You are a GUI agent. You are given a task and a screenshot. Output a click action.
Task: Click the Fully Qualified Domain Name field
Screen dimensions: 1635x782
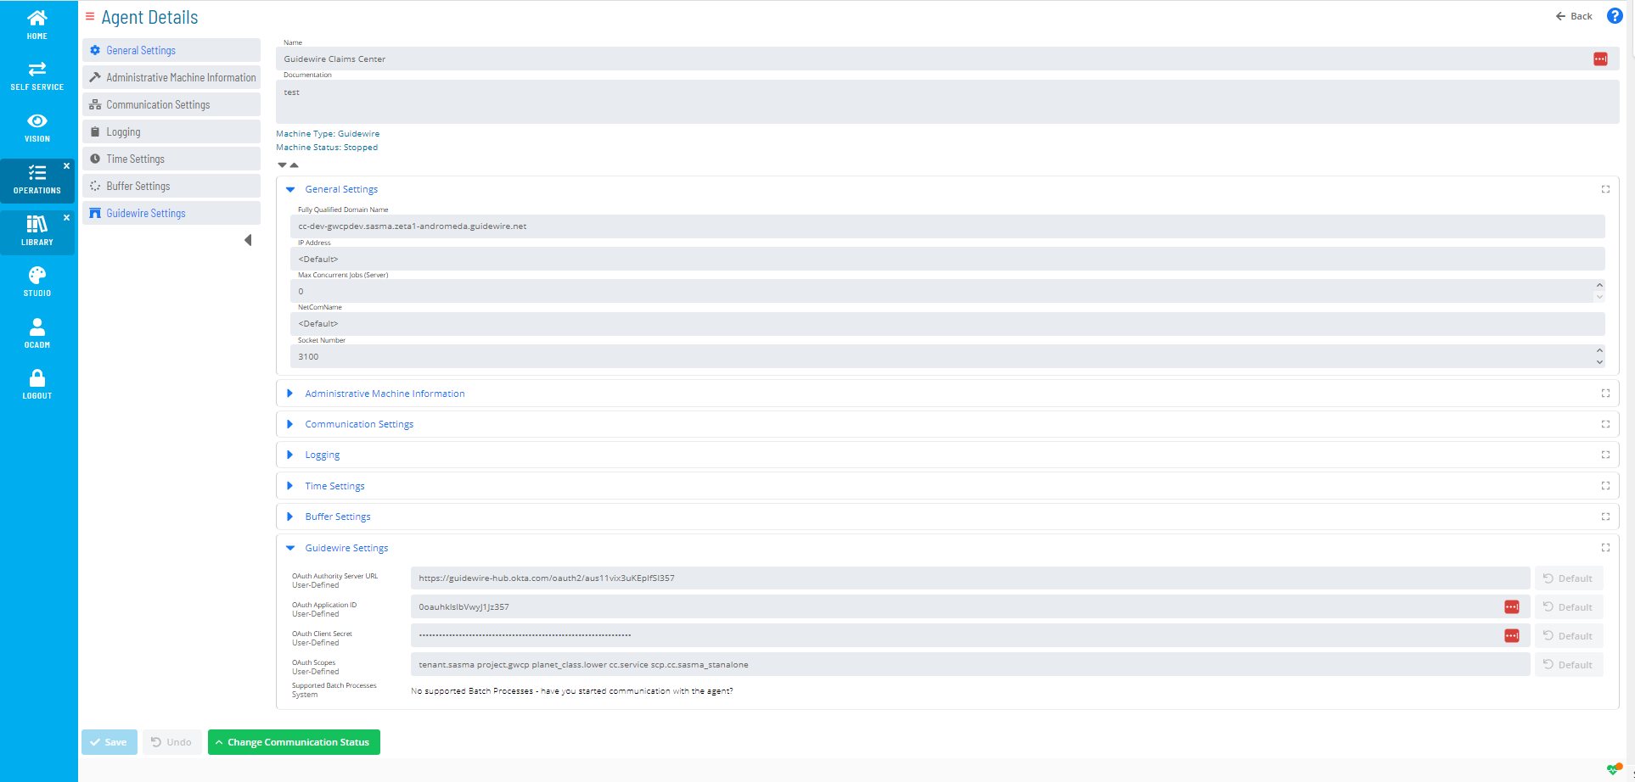point(947,226)
